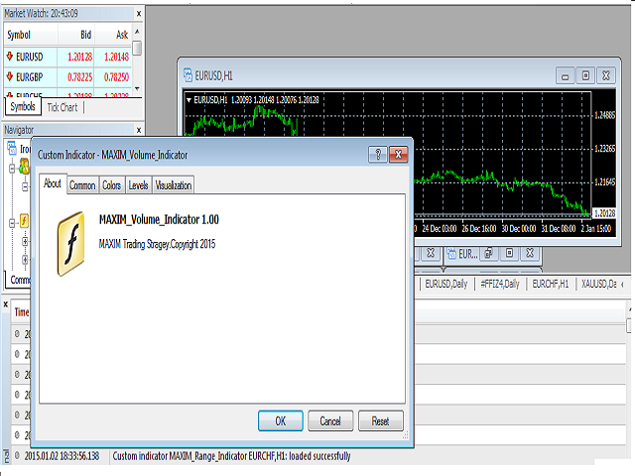Click the EURUSD,H1 chart window icon
Image resolution: width=635 pixels, height=476 pixels.
click(188, 75)
